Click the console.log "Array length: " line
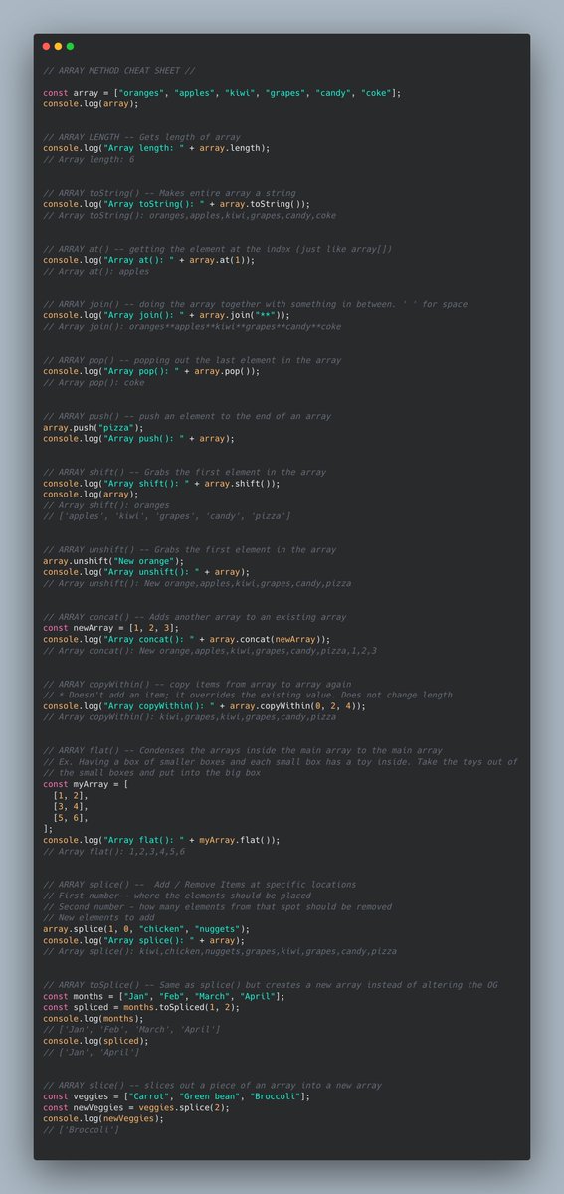The width and height of the screenshot is (564, 1194). (156, 148)
